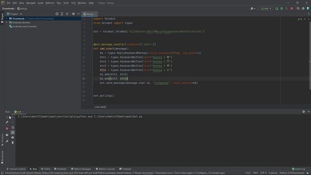
Task: Stop process with red Run panel button
Action: click(7, 128)
